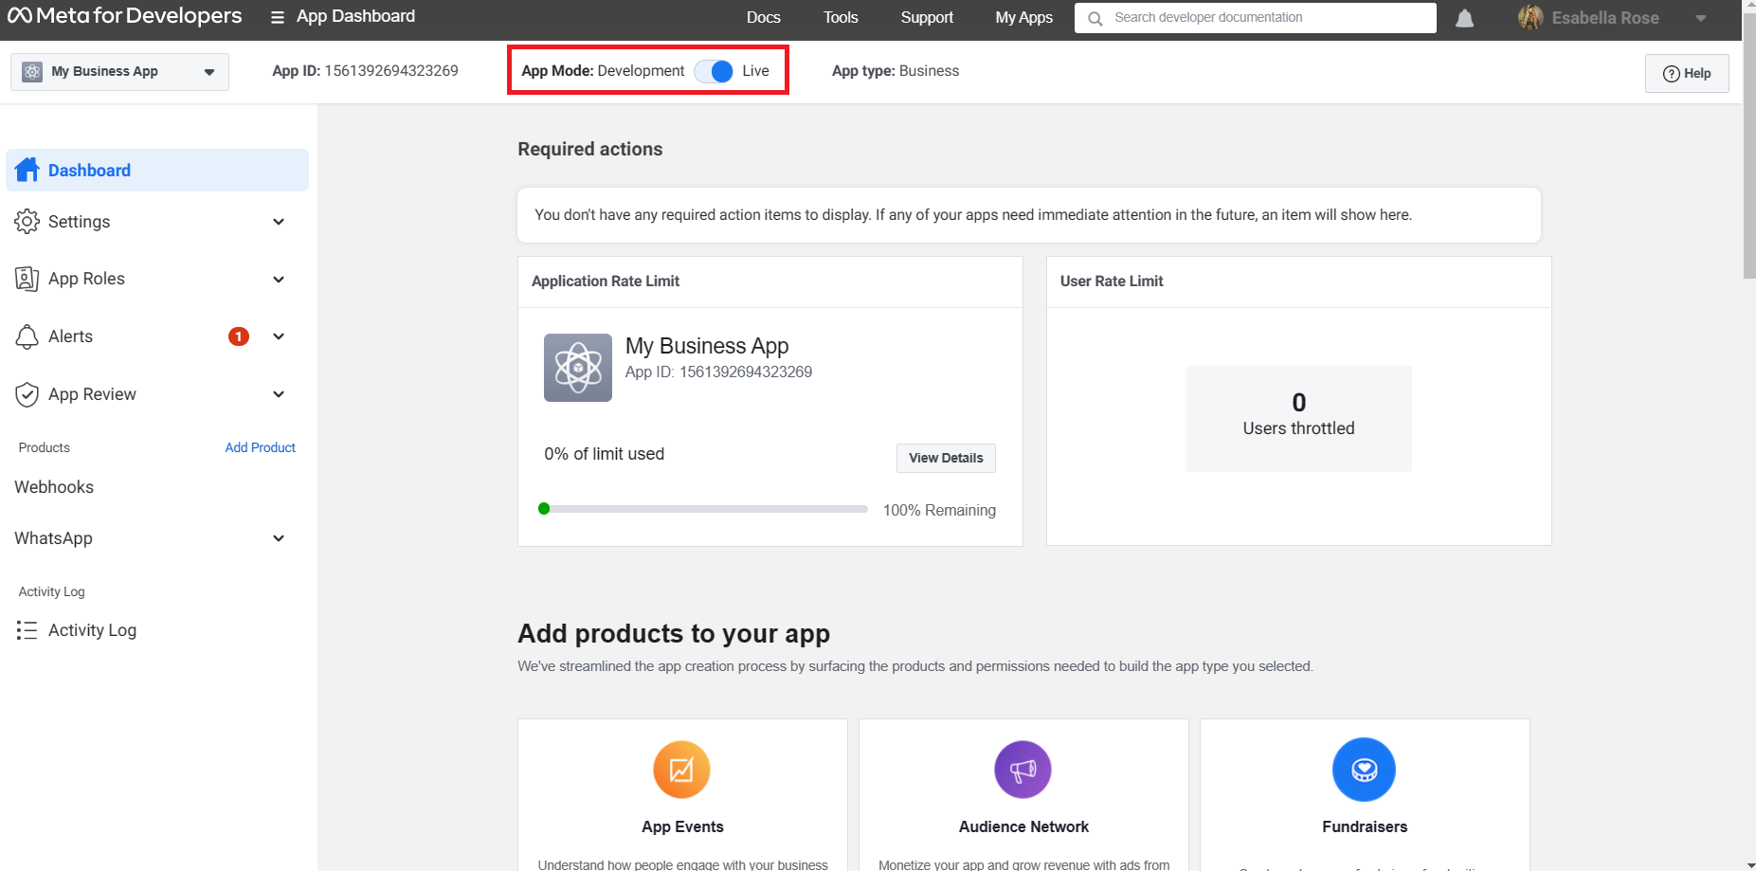Click the Meta for Developers logo
Viewport: 1756px width, 871px height.
point(124,16)
